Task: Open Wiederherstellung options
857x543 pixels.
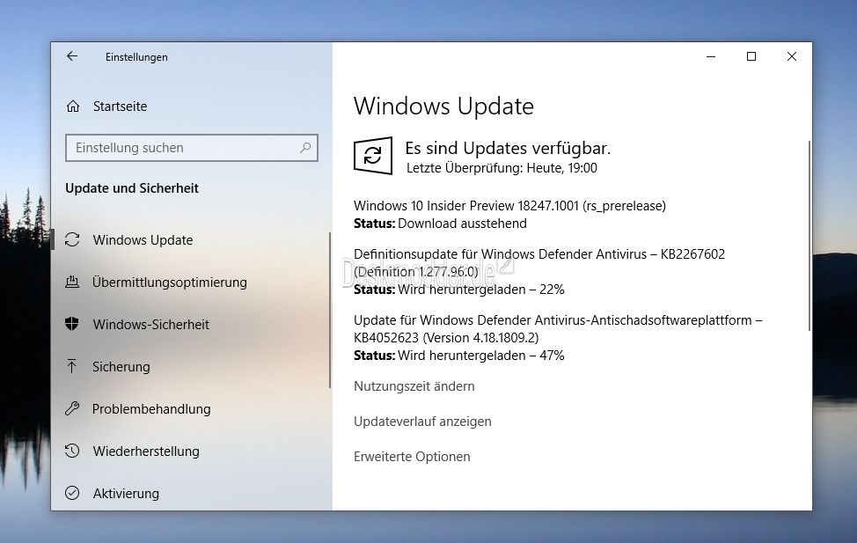Action: (x=146, y=451)
